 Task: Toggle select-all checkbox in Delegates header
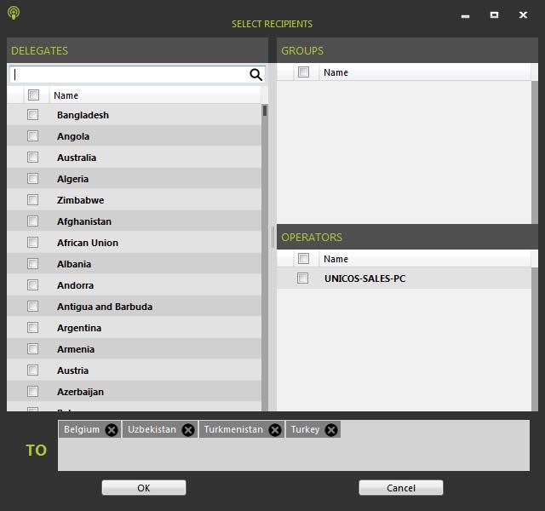33,95
